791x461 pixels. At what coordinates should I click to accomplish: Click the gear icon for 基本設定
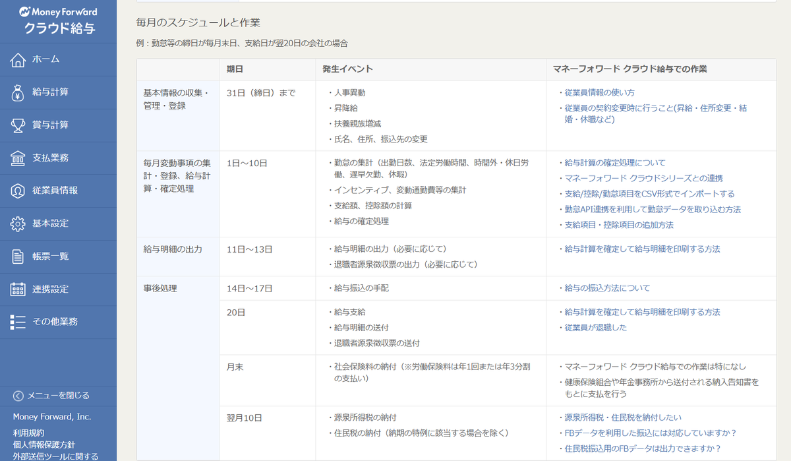18,224
